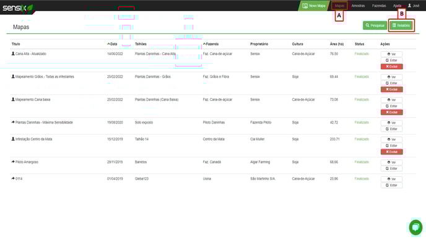Select the Cana Alta - Atualizado title

(31, 54)
